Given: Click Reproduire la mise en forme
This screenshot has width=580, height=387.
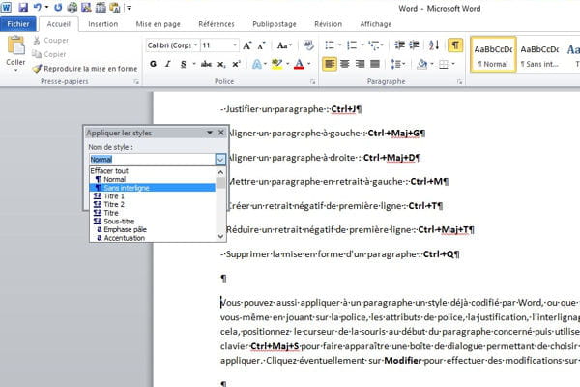Looking at the screenshot, I should [x=85, y=69].
